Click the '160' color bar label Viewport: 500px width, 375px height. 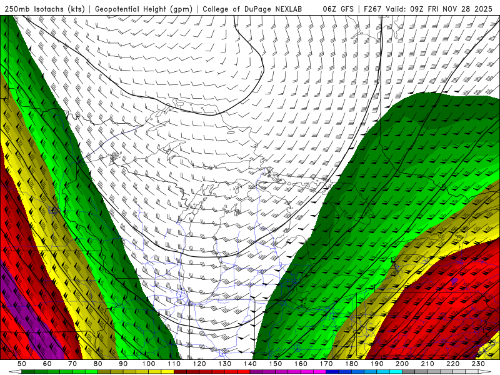[x=301, y=364]
